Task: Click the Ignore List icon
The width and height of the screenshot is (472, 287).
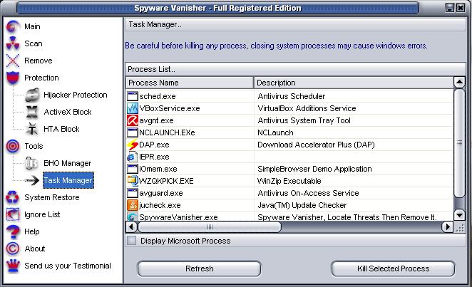Action: tap(13, 214)
